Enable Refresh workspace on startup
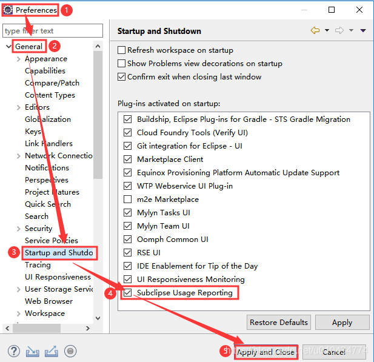The width and height of the screenshot is (374, 362). (x=121, y=50)
